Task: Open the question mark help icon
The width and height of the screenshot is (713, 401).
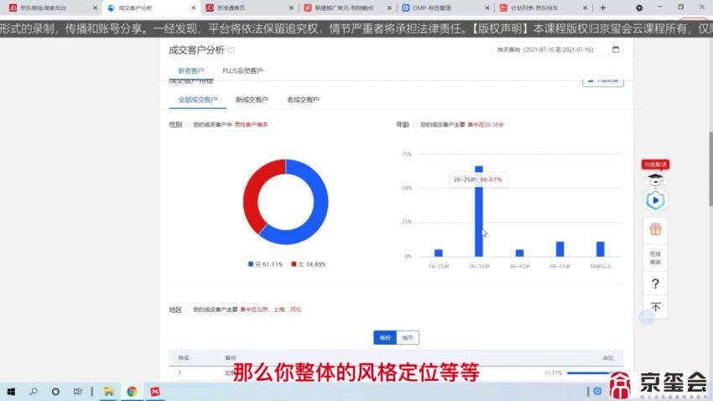Action: pos(655,284)
